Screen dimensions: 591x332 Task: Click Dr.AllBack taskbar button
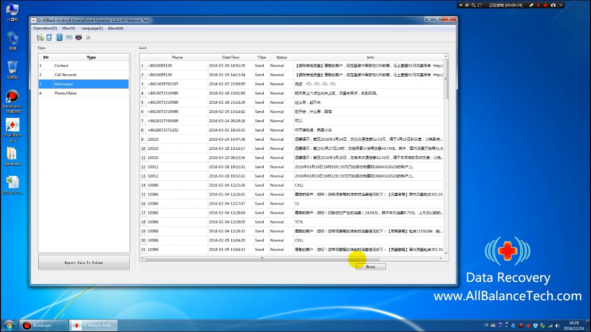(93, 325)
